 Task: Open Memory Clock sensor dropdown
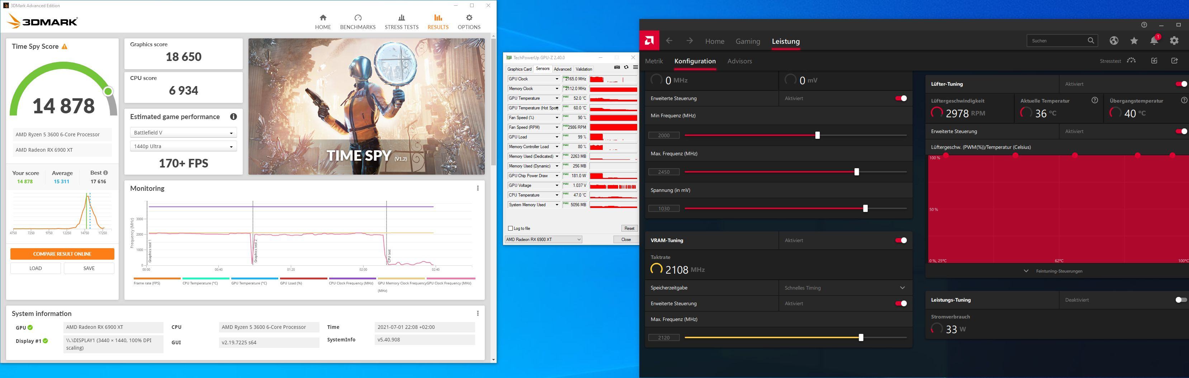tap(556, 89)
